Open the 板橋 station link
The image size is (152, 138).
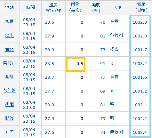pos(10,22)
